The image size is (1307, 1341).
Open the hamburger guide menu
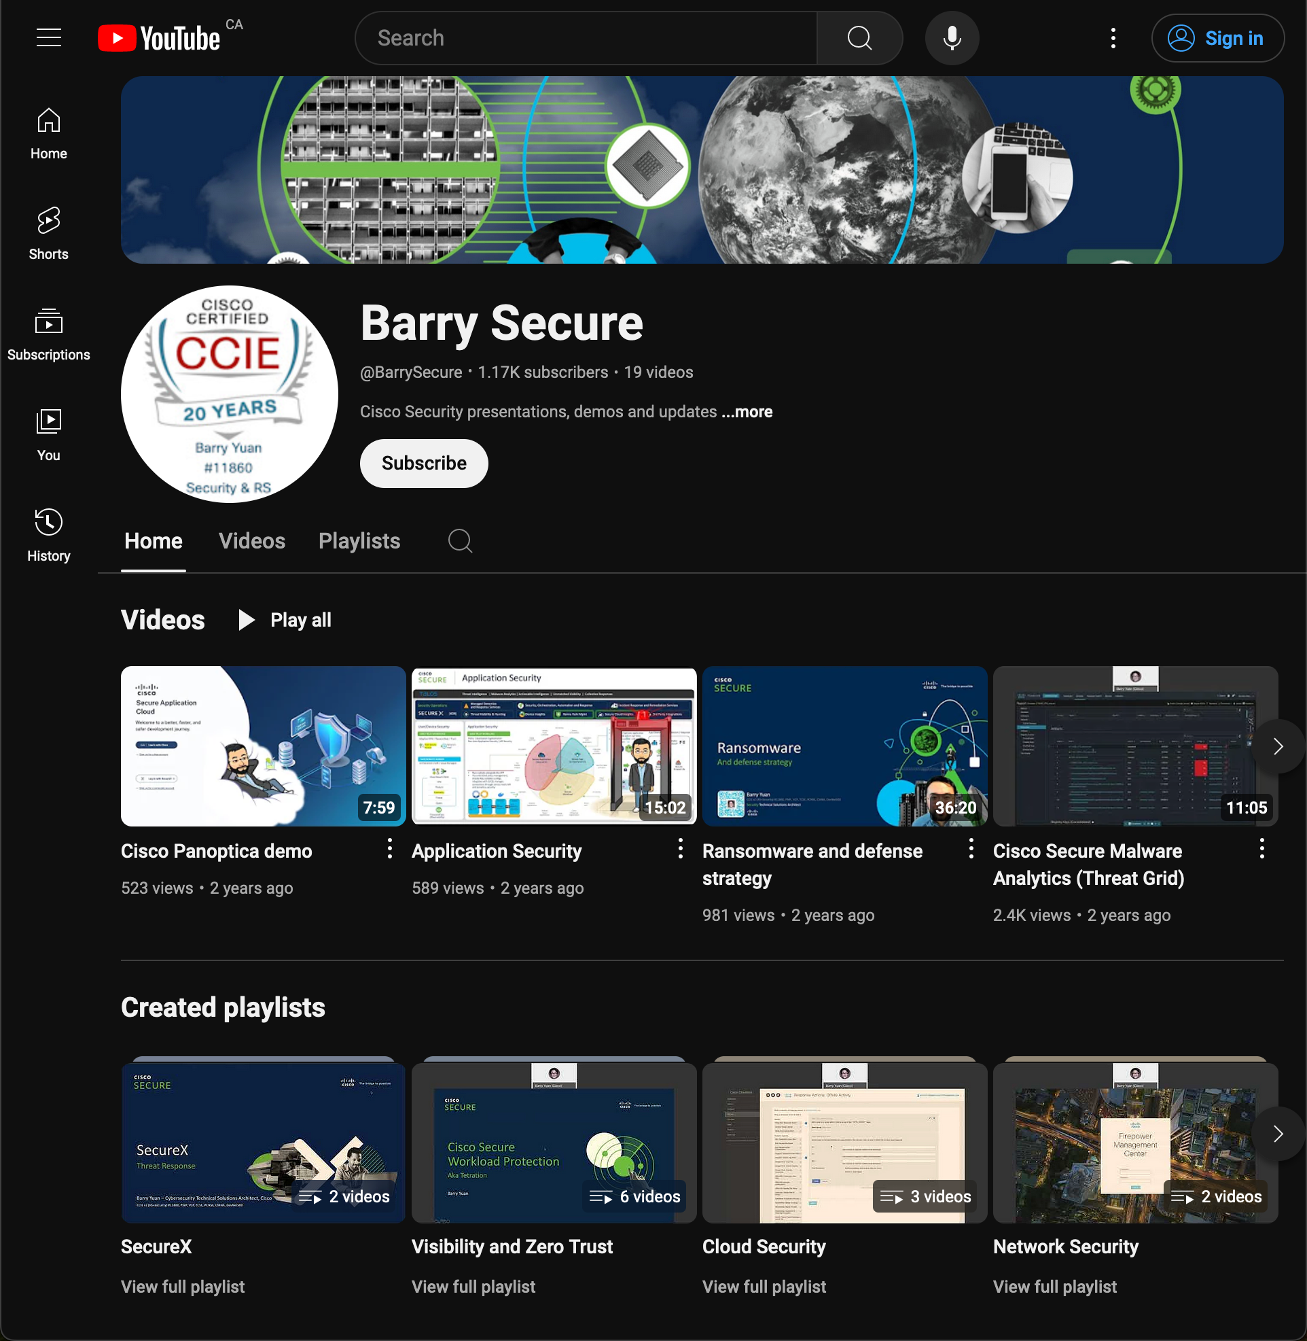pos(49,38)
